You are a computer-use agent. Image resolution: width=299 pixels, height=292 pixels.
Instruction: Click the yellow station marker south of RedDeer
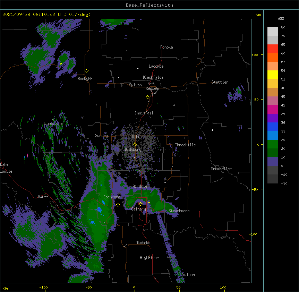(x=147, y=97)
